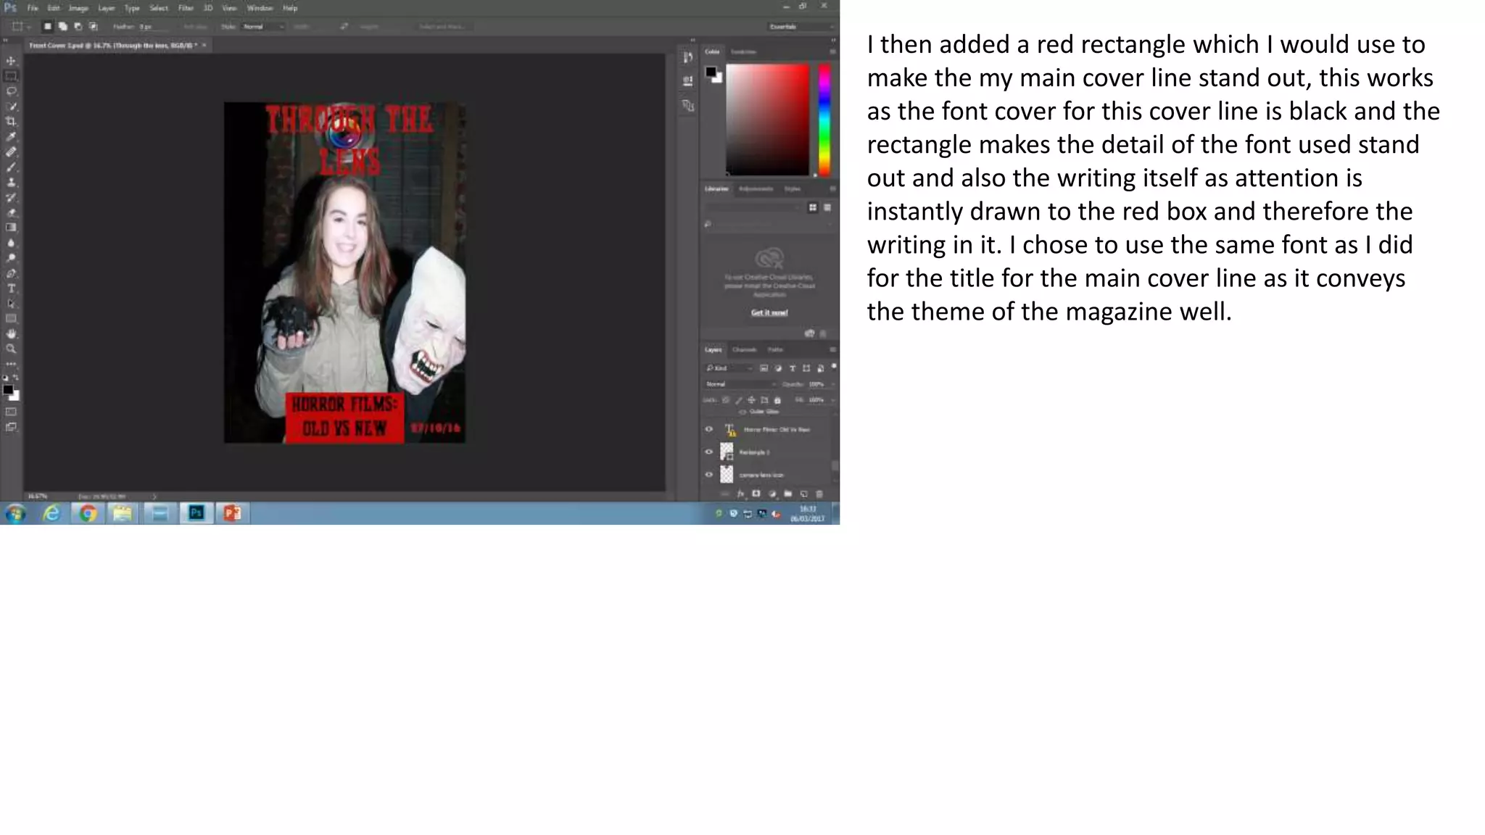Toggle the layer filtering switch
The width and height of the screenshot is (1485, 835).
(x=834, y=367)
